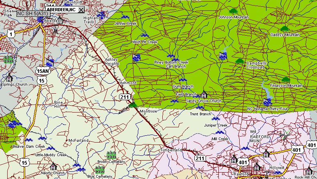Click the Springs Church building icon
Viewport: 317px width, 179px height.
coord(9,78)
